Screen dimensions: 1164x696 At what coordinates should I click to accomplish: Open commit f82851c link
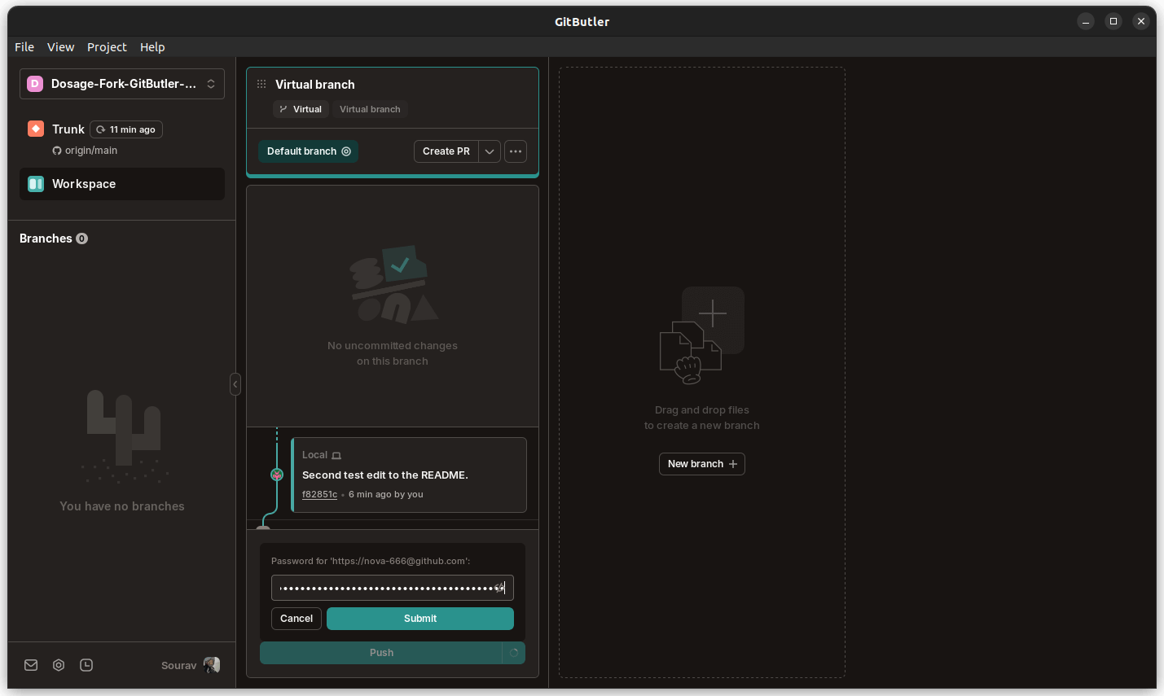click(x=319, y=493)
